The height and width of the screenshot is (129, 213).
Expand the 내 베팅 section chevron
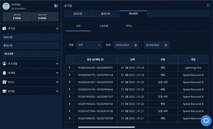point(57,73)
